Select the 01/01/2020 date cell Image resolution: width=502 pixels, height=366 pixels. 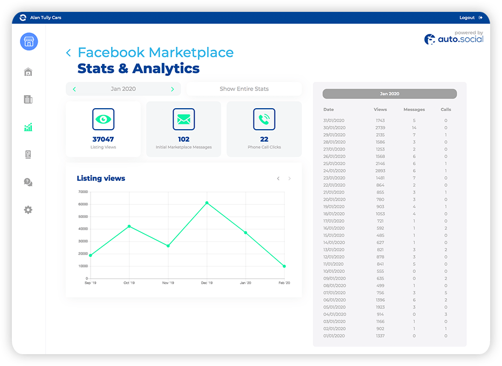(334, 336)
